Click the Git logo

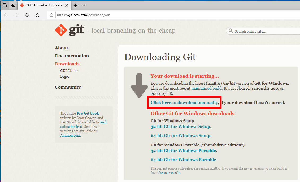[60, 30]
